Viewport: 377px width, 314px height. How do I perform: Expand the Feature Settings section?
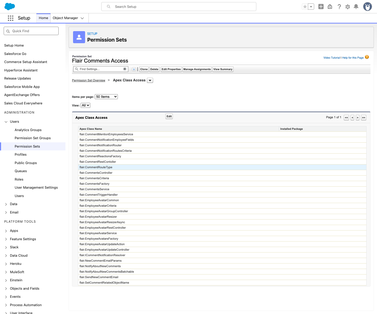tap(6, 239)
